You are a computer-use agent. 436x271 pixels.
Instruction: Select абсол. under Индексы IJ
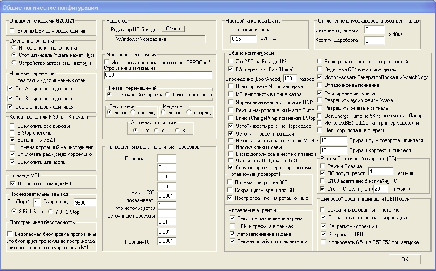click(x=163, y=112)
